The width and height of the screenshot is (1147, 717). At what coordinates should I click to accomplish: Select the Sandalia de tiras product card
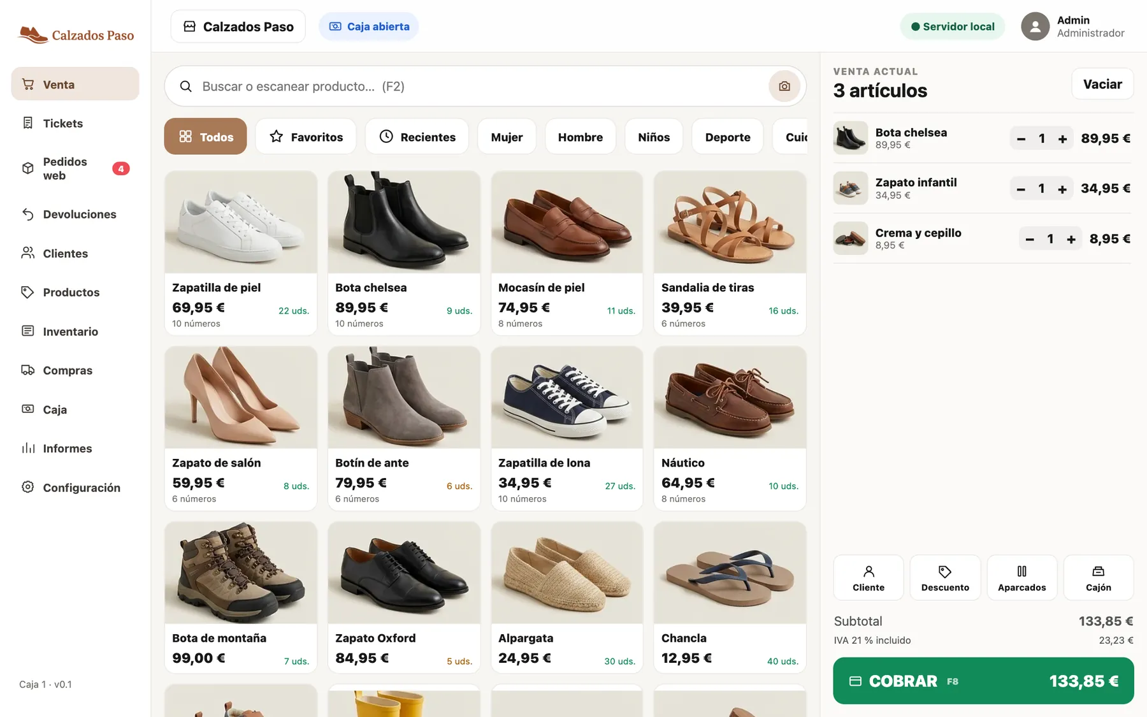click(730, 252)
